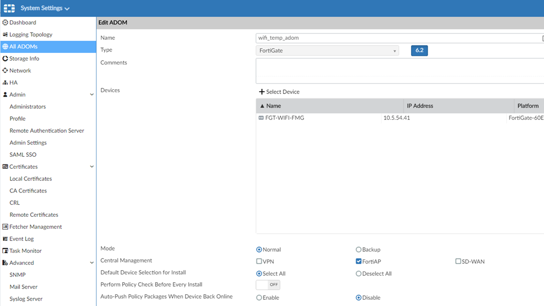Toggle Perform Policy Check switch

click(268, 285)
